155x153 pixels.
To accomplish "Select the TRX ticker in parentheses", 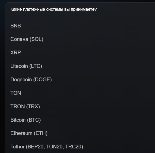I will click(33, 106).
